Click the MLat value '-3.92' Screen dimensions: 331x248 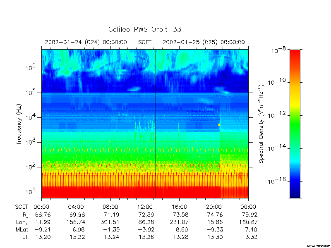coord(146,229)
